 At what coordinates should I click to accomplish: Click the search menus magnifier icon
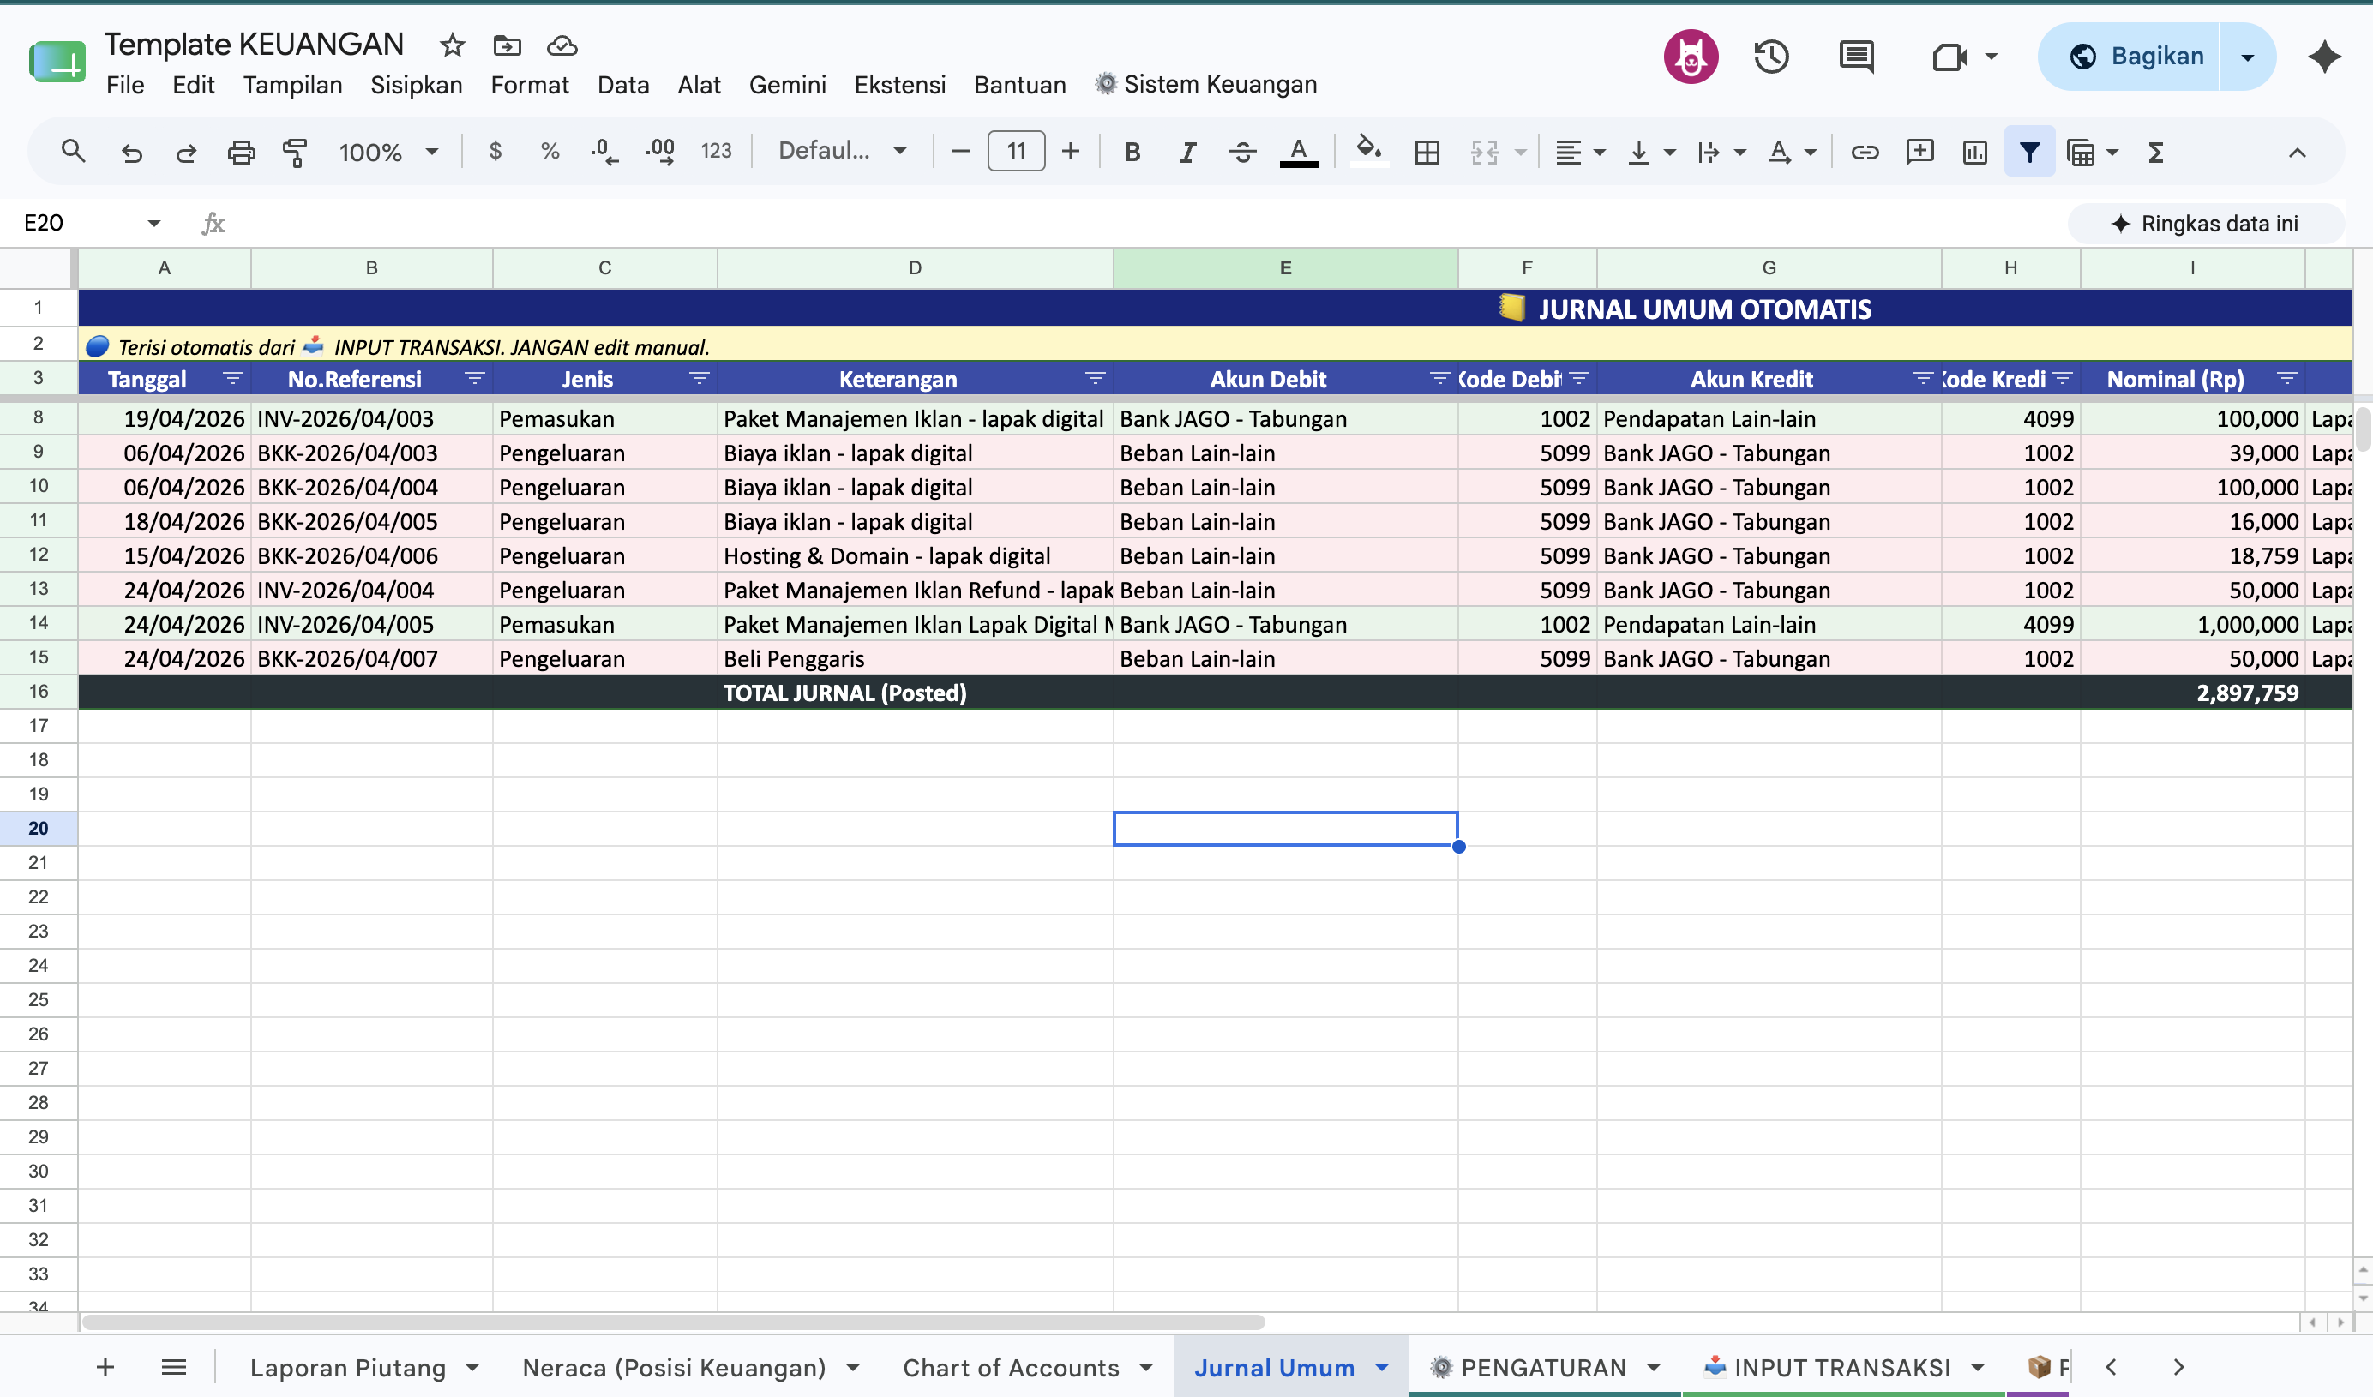(73, 152)
